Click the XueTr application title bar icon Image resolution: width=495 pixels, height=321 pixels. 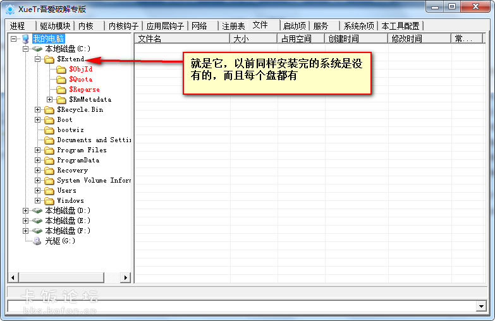point(10,9)
